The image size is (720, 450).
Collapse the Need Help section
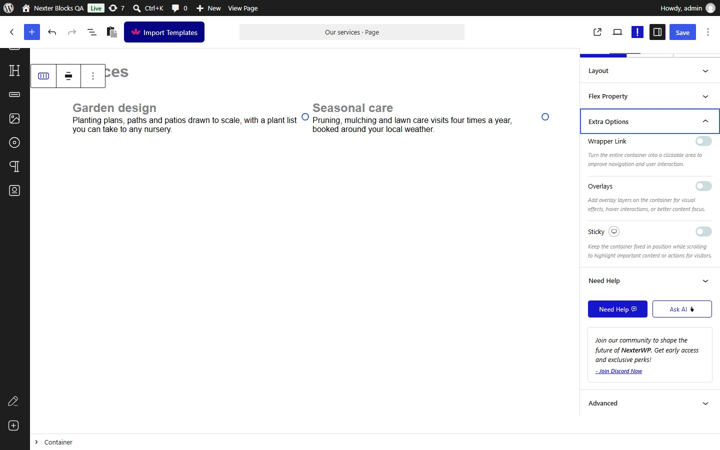click(649, 281)
